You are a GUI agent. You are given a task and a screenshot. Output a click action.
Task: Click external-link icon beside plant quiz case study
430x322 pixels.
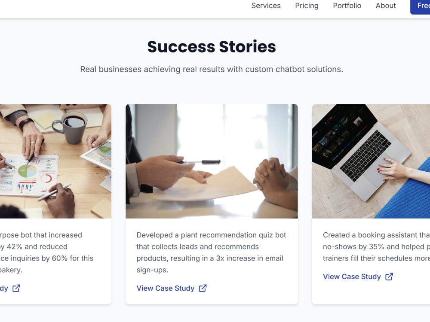click(203, 288)
